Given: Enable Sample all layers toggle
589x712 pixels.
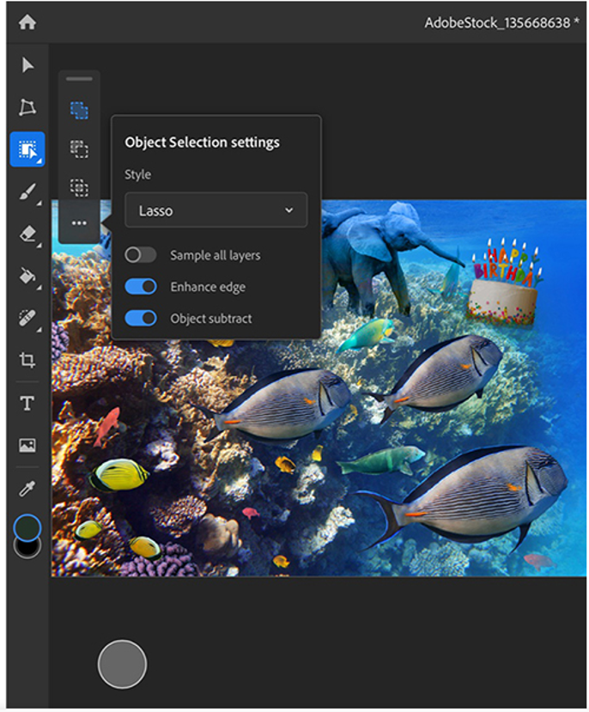Looking at the screenshot, I should 141,255.
